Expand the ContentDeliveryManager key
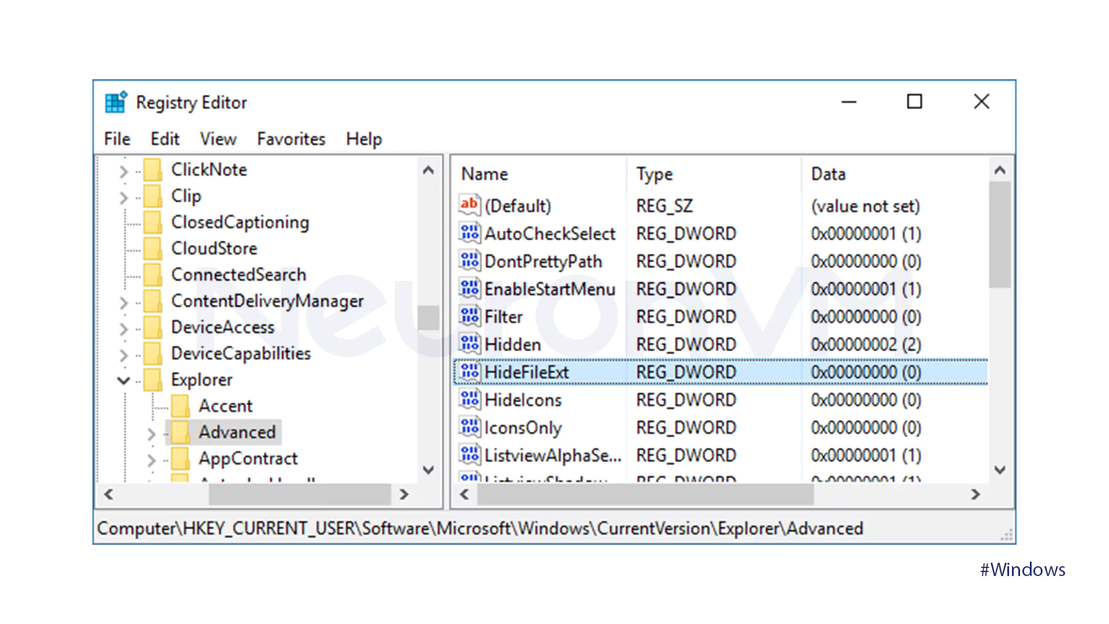The width and height of the screenshot is (1109, 624). click(x=123, y=301)
